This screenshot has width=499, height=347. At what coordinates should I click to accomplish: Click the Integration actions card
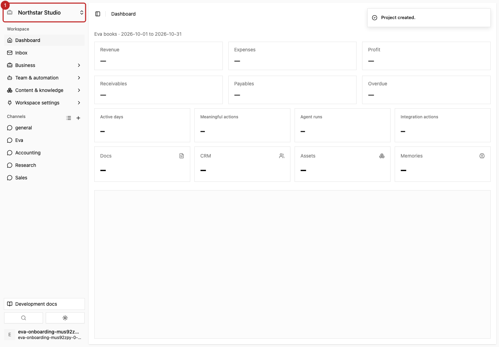tap(443, 125)
